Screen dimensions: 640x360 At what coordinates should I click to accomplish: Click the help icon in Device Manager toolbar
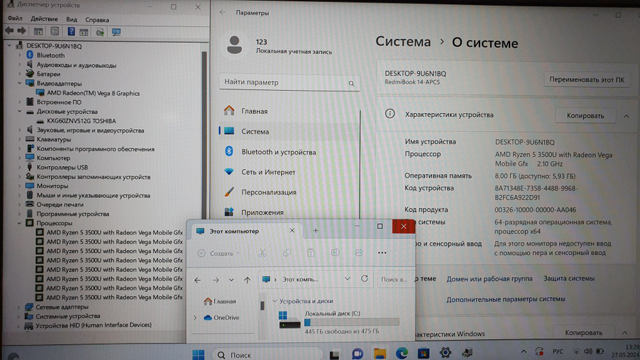tap(70, 31)
